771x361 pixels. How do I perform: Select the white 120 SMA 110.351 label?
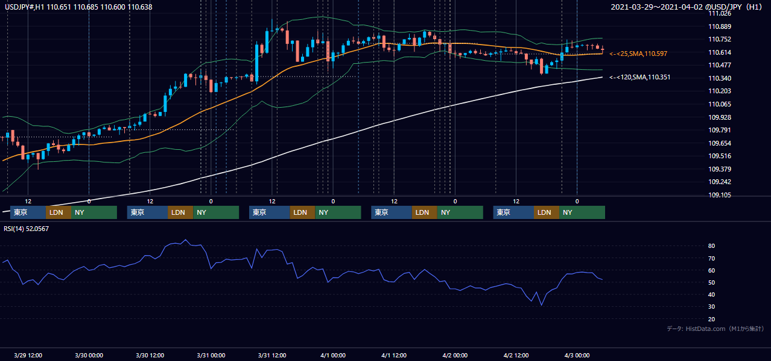(x=639, y=78)
